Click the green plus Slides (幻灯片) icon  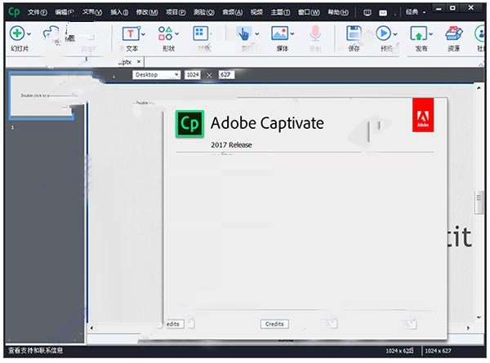pyautogui.click(x=17, y=33)
